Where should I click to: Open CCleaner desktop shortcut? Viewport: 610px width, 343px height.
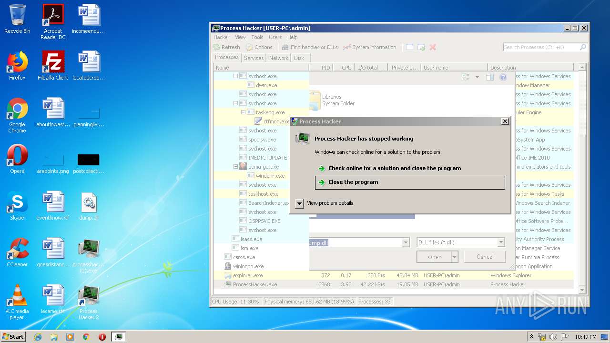coord(17,252)
